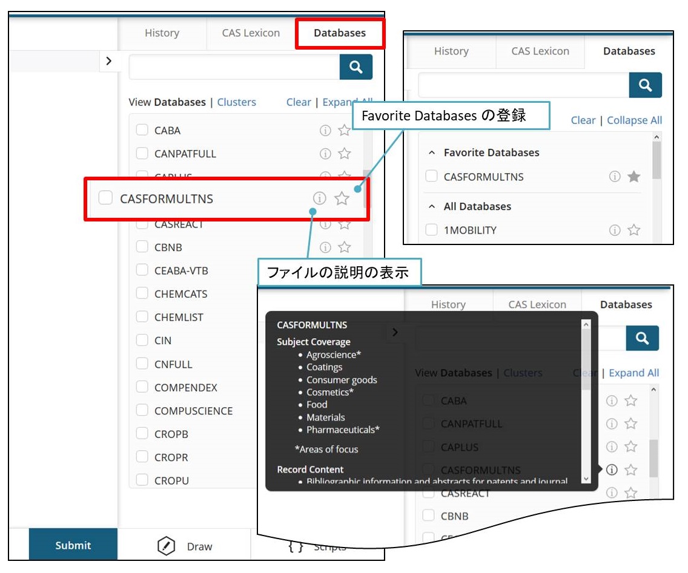This screenshot has width=688, height=573.
Task: Star CABA in bottom-right panel
Action: pyautogui.click(x=631, y=401)
